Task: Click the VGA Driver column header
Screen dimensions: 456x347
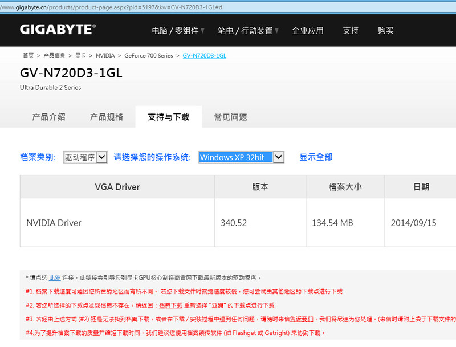Action: 117,187
